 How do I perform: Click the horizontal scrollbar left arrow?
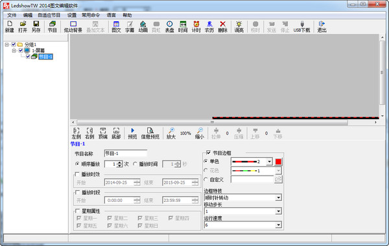[x=73, y=122]
